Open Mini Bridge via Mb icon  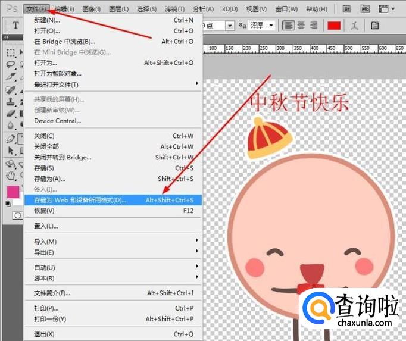coord(365,9)
